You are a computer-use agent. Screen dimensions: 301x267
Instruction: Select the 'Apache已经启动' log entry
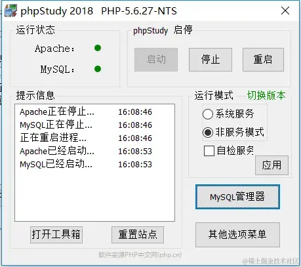(86, 151)
